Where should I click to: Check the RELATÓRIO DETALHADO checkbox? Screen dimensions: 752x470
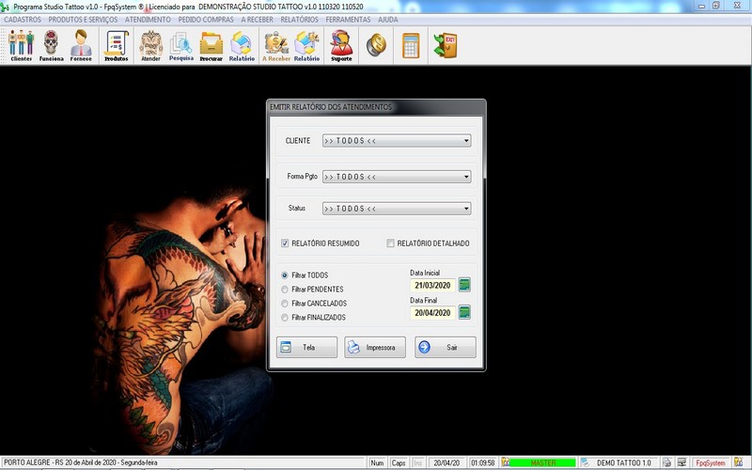[390, 243]
